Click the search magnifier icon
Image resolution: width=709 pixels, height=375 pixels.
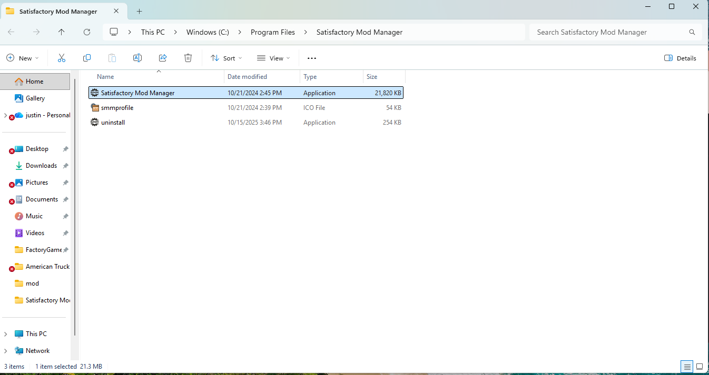pyautogui.click(x=692, y=32)
